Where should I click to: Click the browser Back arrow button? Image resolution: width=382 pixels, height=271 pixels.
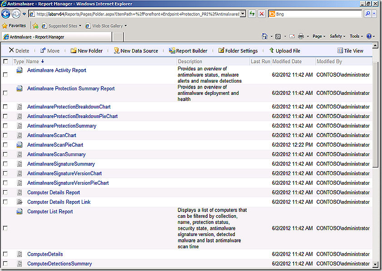point(6,14)
